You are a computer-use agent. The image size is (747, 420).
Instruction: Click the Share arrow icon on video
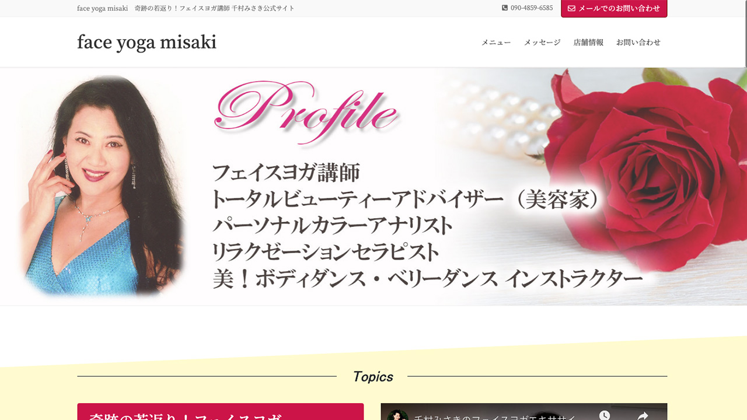point(643,415)
